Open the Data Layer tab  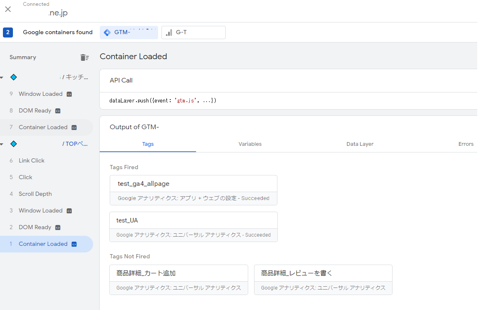click(360, 144)
